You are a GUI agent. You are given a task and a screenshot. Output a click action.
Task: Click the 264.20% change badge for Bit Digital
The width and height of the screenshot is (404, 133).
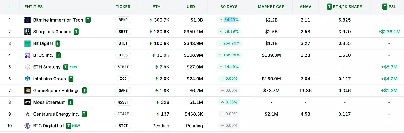pyautogui.click(x=229, y=43)
